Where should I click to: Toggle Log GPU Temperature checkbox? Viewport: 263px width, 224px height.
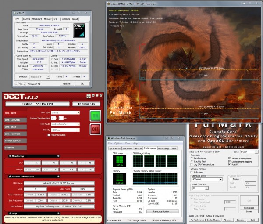coord(192,164)
